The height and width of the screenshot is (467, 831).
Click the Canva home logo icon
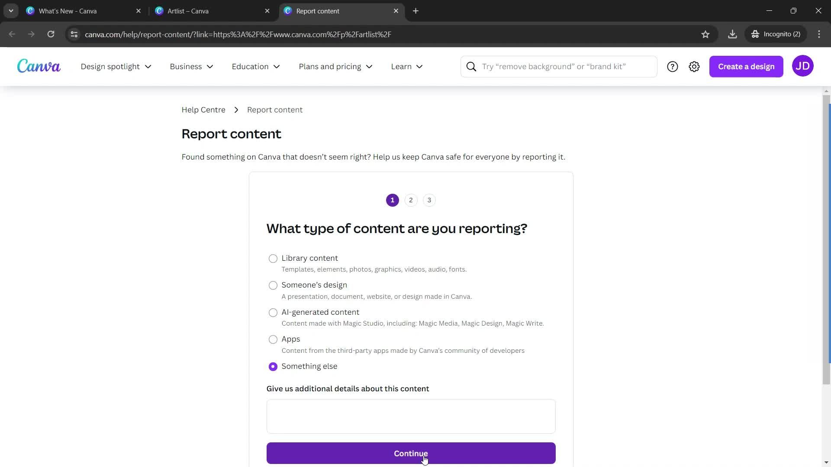[38, 67]
